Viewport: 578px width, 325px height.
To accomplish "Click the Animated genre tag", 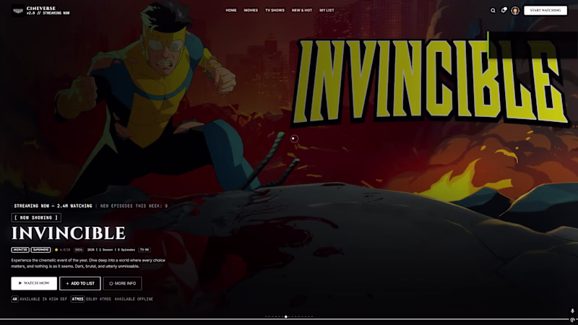I will pos(20,250).
